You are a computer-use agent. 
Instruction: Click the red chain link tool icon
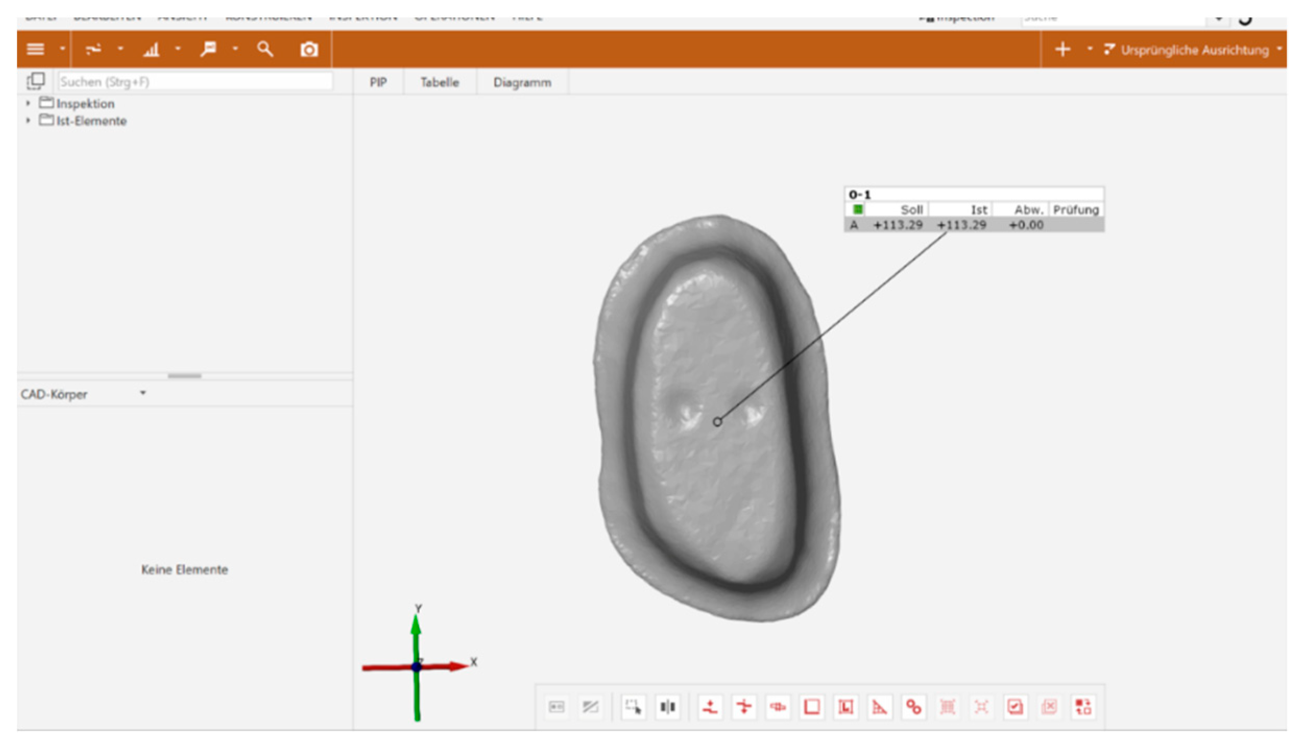click(x=913, y=707)
